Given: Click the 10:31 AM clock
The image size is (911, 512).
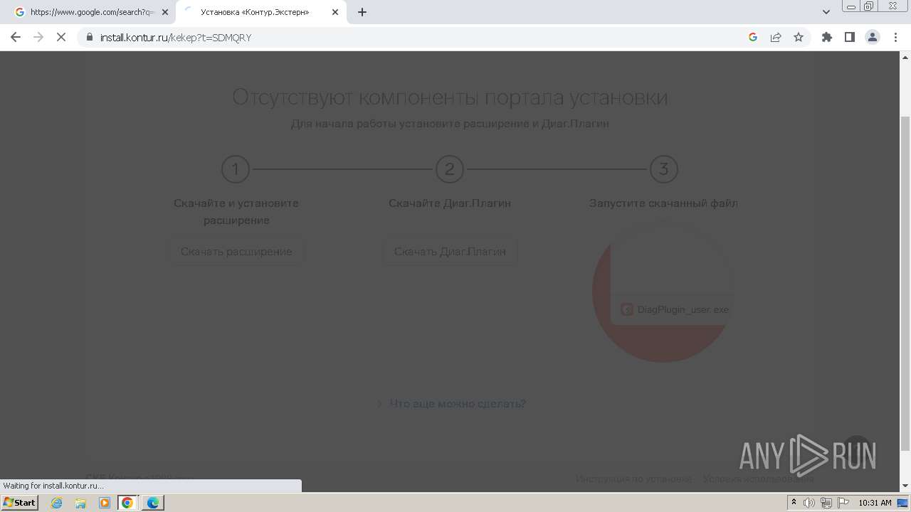Looking at the screenshot, I should click(875, 503).
